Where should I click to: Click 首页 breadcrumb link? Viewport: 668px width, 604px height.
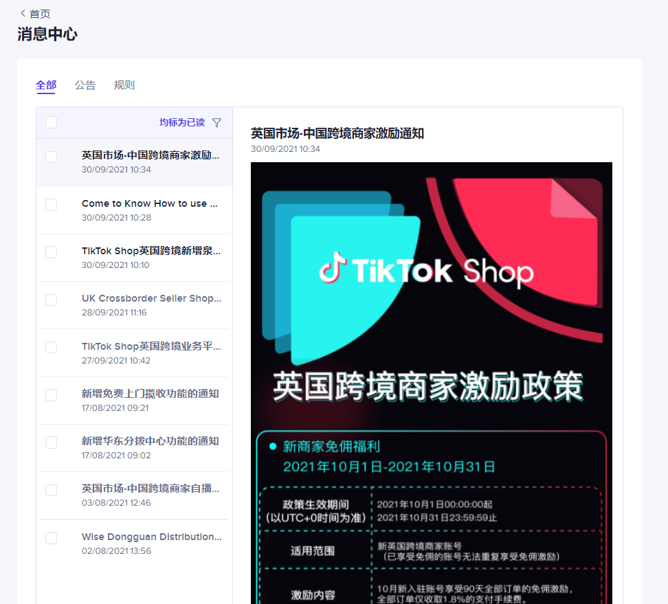(40, 14)
